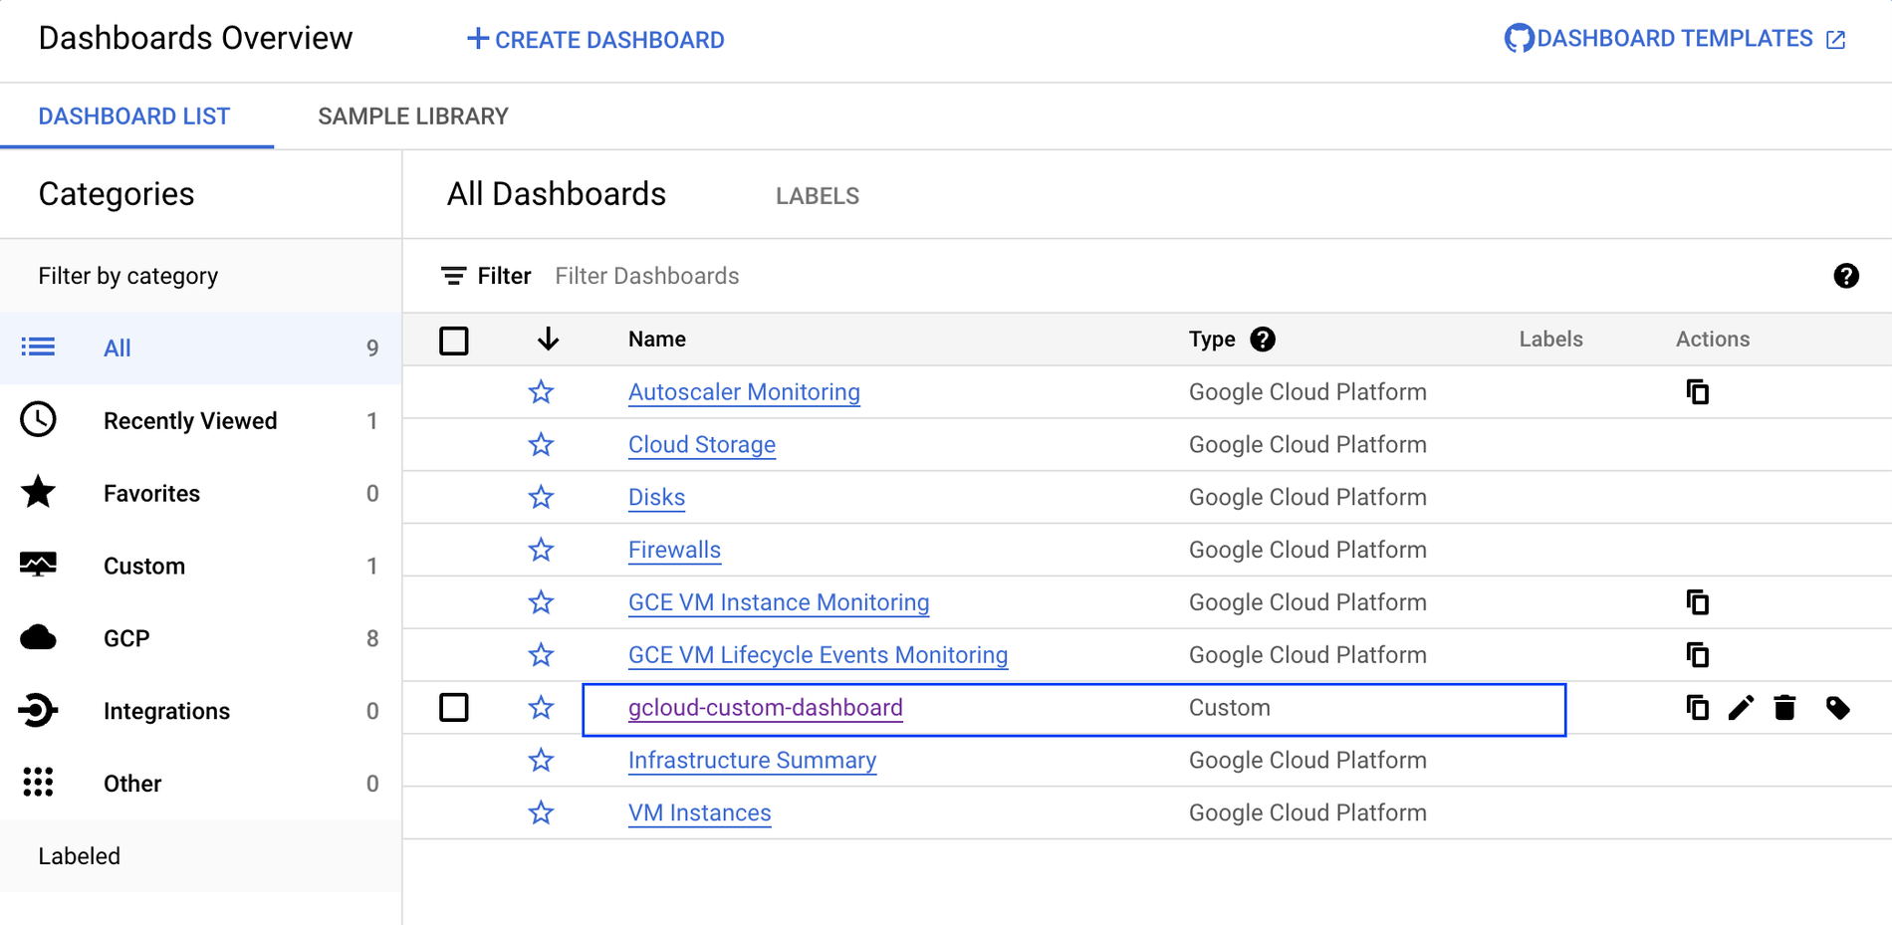Open GCE VM Lifecycle Events Monitoring link
The width and height of the screenshot is (1892, 925).
point(818,655)
